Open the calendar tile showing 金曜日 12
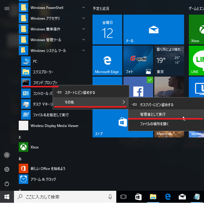 tap(107, 30)
